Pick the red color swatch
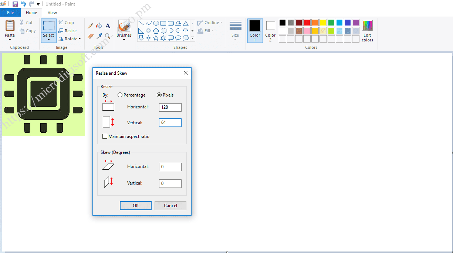Viewport: 453px width, 253px height. pos(307,22)
